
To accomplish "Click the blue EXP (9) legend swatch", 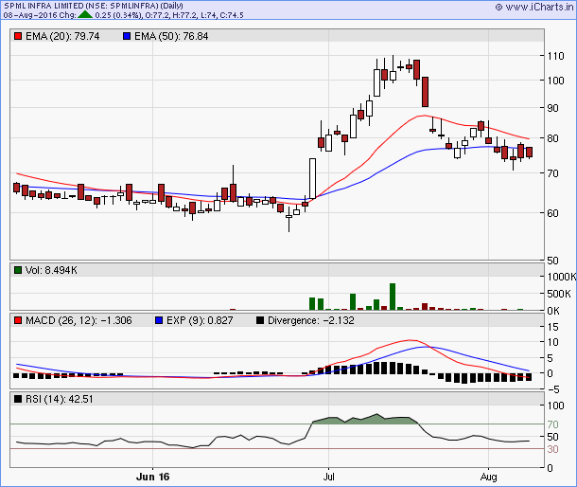I will pyautogui.click(x=159, y=320).
